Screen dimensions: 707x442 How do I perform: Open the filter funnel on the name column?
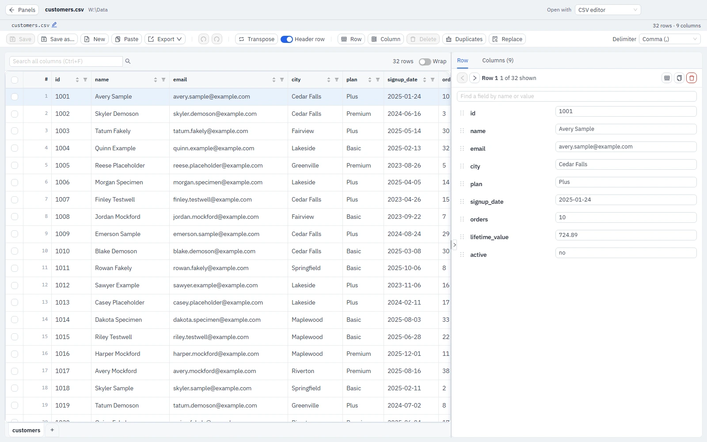(x=163, y=80)
